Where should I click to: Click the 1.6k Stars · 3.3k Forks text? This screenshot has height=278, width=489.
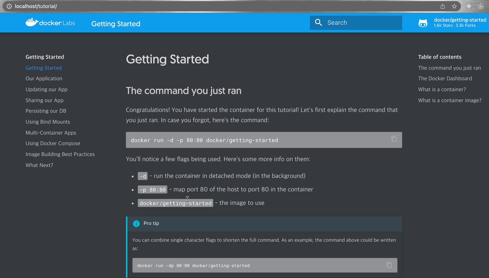[455, 26]
